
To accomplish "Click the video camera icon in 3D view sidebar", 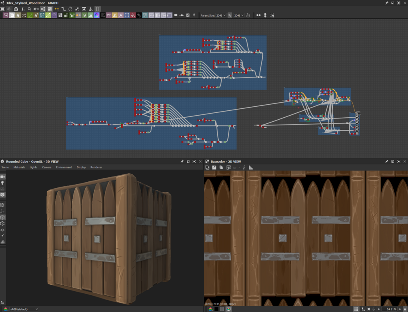I will 3,177.
